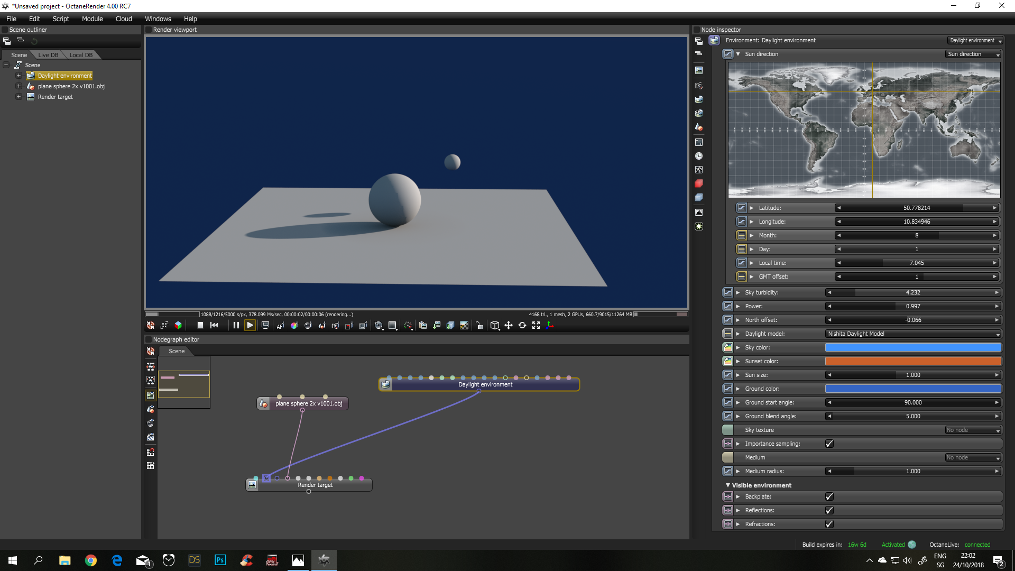Viewport: 1015px width, 571px height.
Task: Select the auto focus picker tool
Action: (x=280, y=326)
